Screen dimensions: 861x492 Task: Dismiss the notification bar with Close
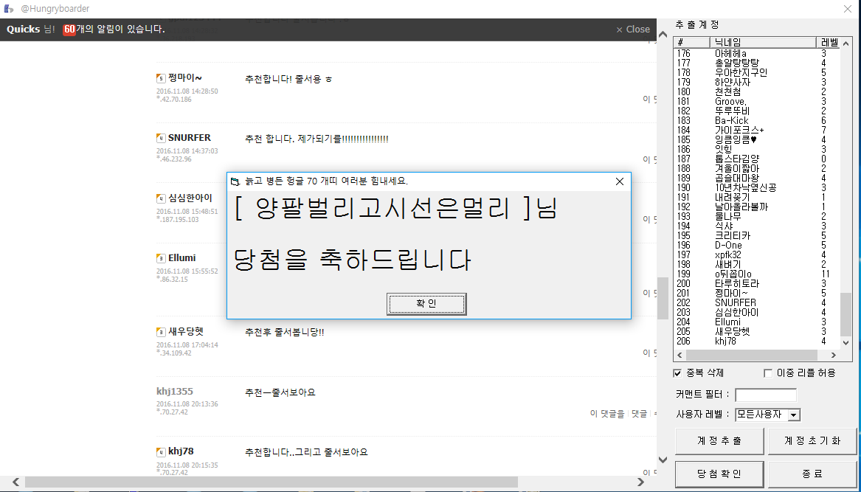(x=632, y=30)
